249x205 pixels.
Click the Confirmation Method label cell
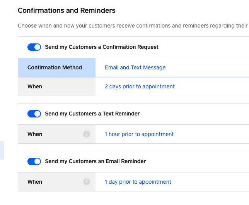click(55, 67)
